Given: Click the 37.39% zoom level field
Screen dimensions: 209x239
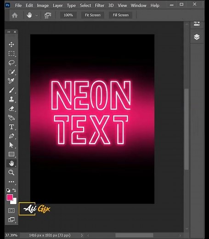Looking at the screenshot, I should pos(11,235).
